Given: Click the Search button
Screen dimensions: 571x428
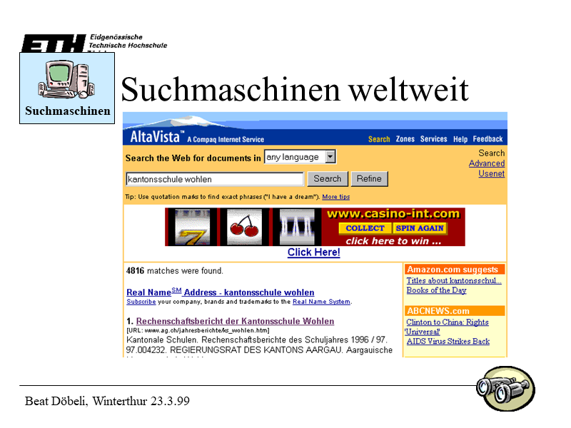Looking at the screenshot, I should point(328,178).
